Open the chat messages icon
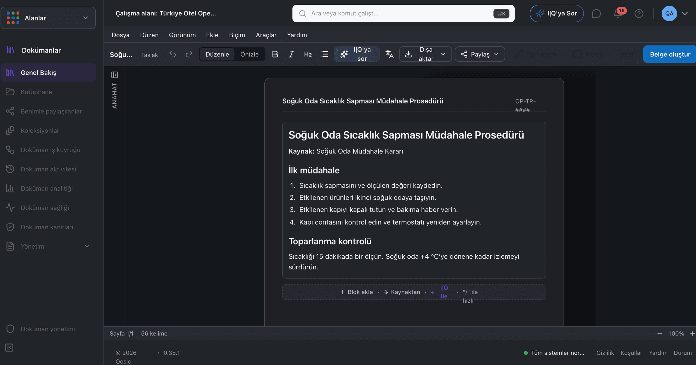 (x=596, y=13)
